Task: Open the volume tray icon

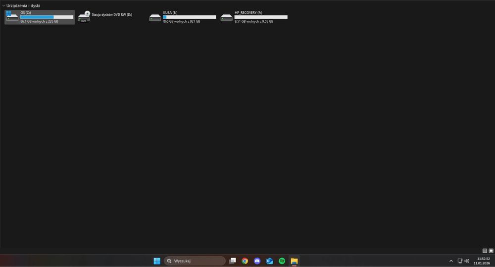Action: tap(467, 261)
